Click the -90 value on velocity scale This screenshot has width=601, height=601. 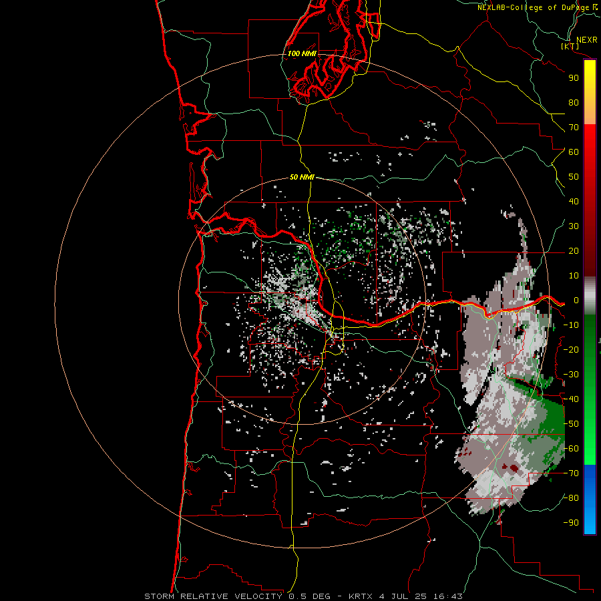(x=571, y=523)
